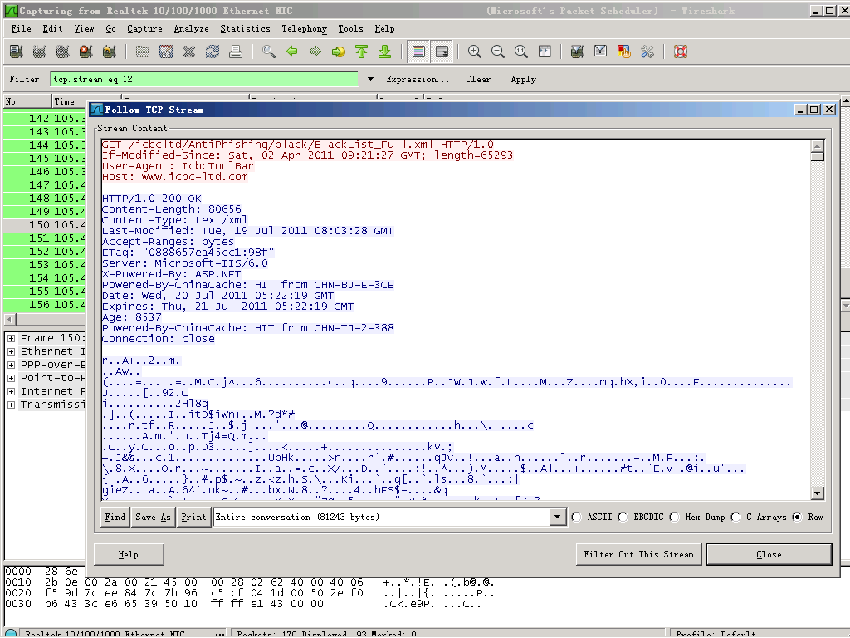Click Expression... next to filter

418,79
